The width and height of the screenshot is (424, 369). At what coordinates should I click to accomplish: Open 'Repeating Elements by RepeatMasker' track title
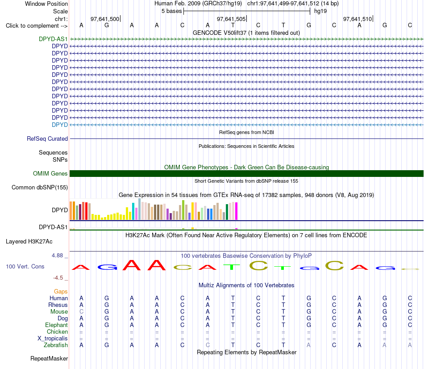click(x=246, y=352)
